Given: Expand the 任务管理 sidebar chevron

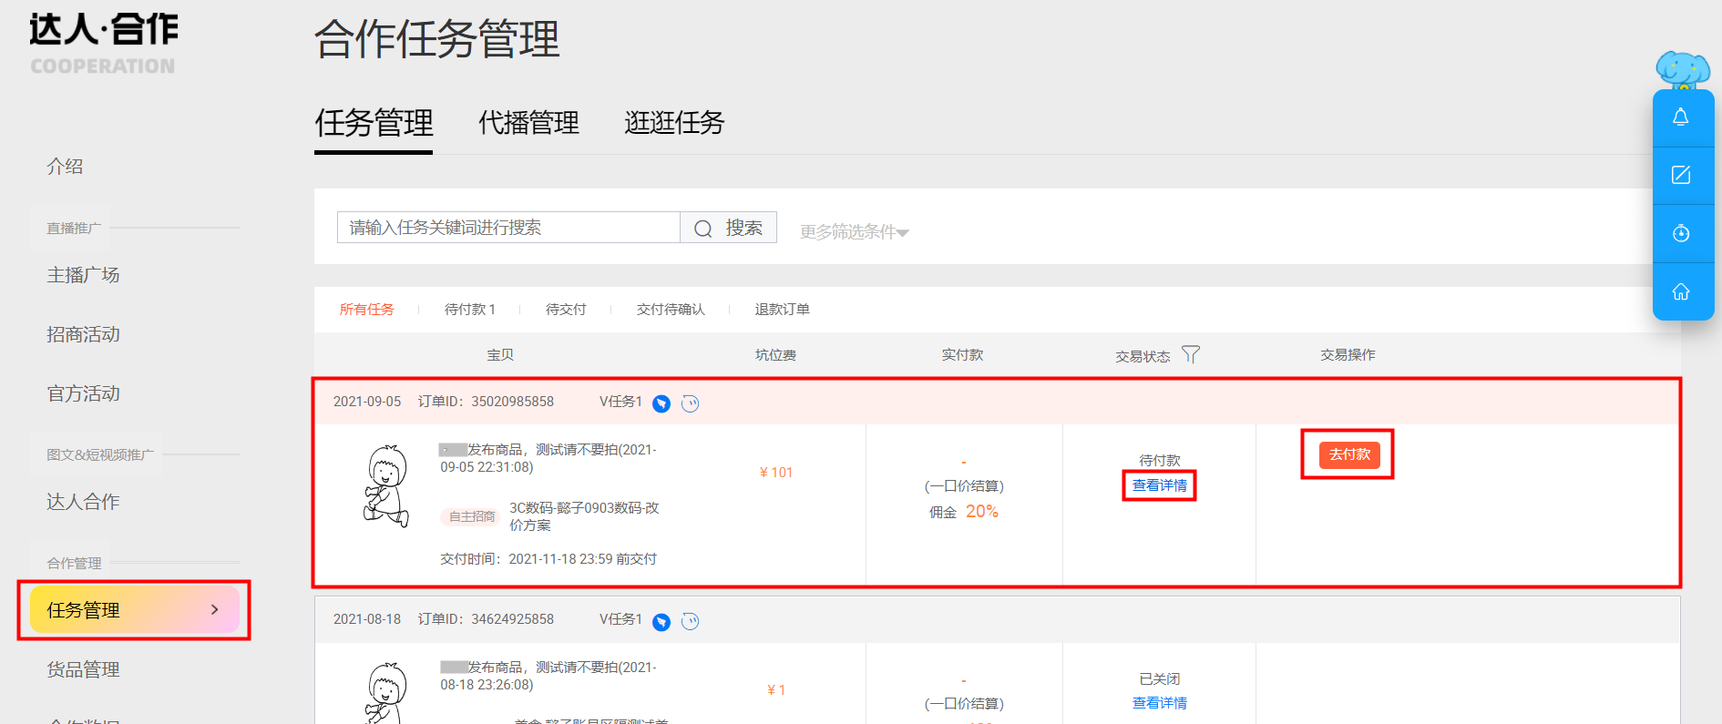Looking at the screenshot, I should [215, 609].
